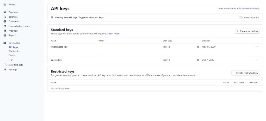Go to the Events page
This screenshot has width=266, height=121.
pyautogui.click(x=12, y=55)
